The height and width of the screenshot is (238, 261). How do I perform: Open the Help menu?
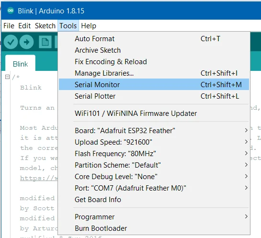[89, 26]
